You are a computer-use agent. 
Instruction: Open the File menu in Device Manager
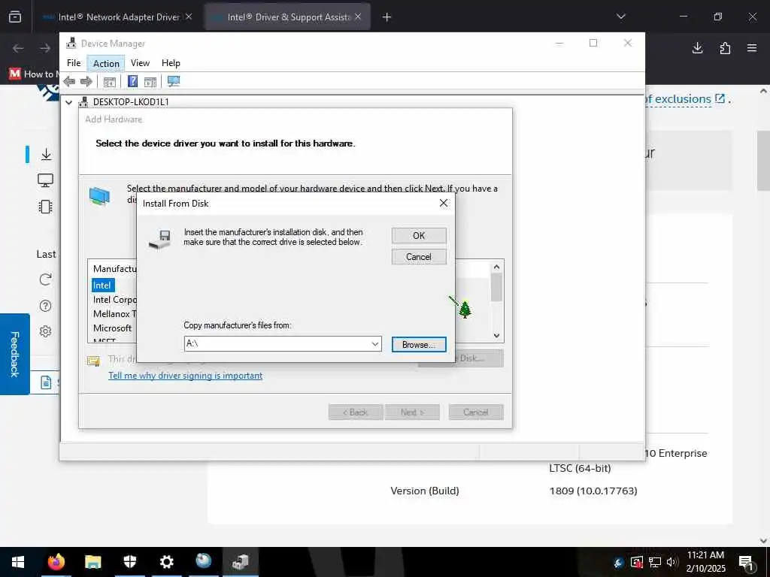coord(74,63)
